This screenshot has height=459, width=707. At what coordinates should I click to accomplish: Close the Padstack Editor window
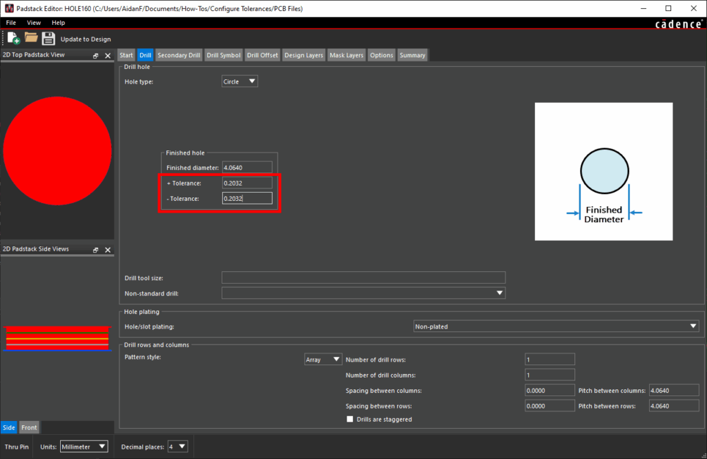[x=693, y=8]
